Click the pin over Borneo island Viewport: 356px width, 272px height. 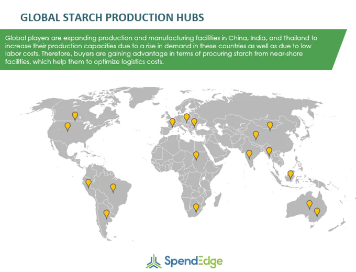(x=291, y=175)
